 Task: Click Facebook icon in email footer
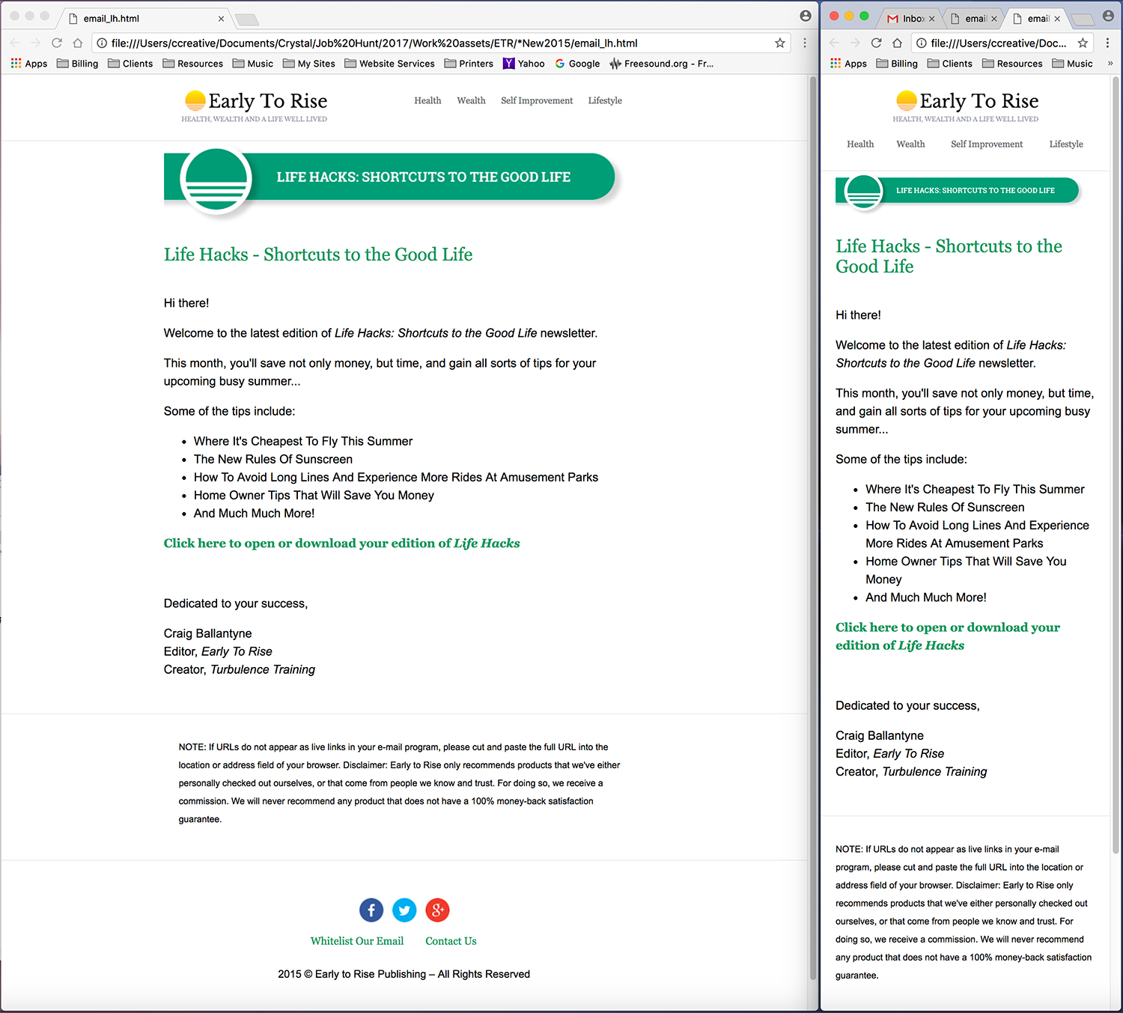pos(371,910)
